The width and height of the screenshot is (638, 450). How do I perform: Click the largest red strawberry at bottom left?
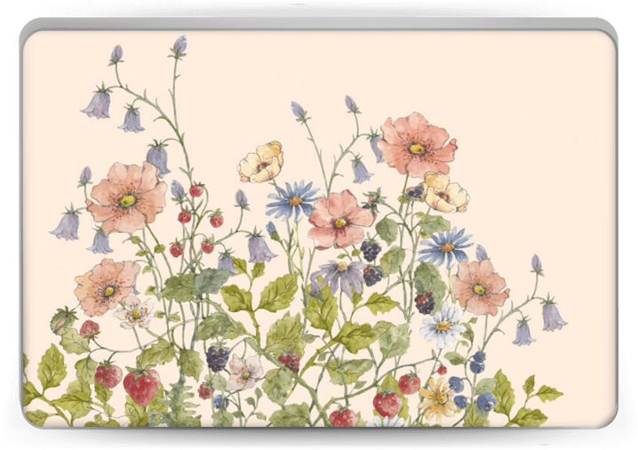click(x=140, y=386)
